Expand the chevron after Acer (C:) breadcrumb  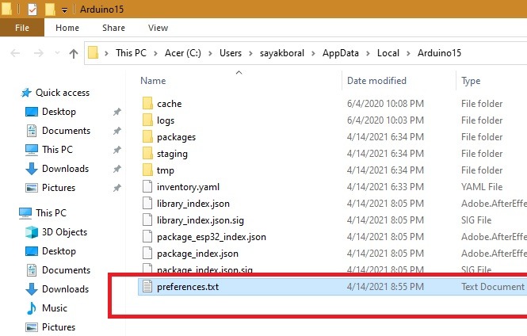(210, 53)
